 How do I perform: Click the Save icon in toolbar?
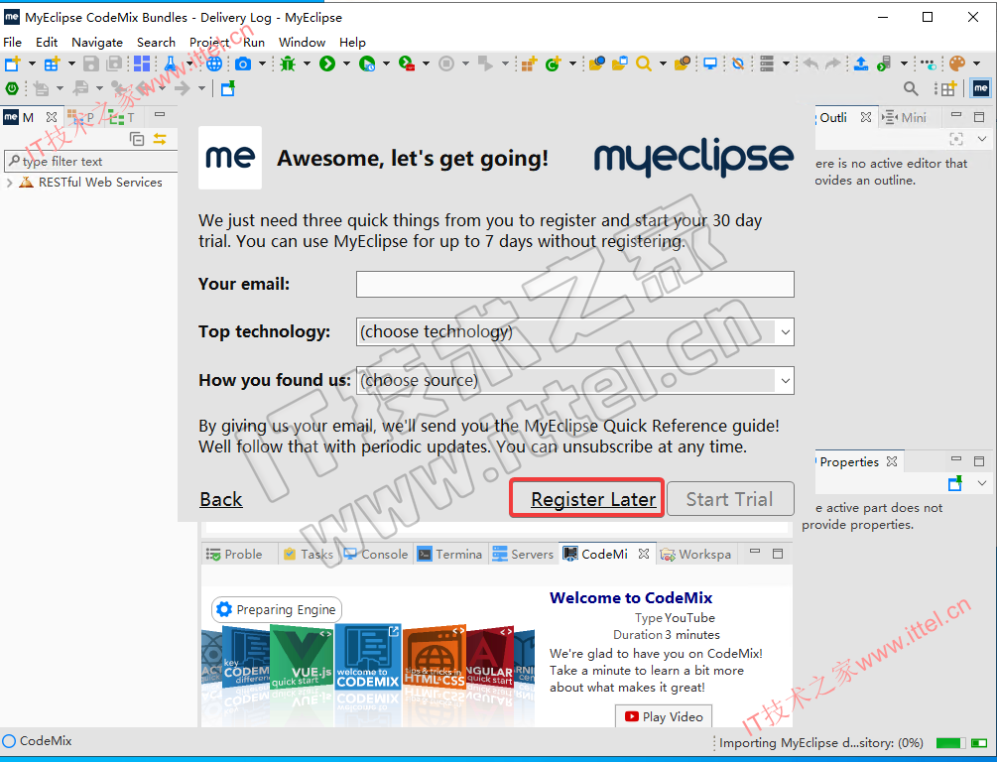tap(91, 63)
